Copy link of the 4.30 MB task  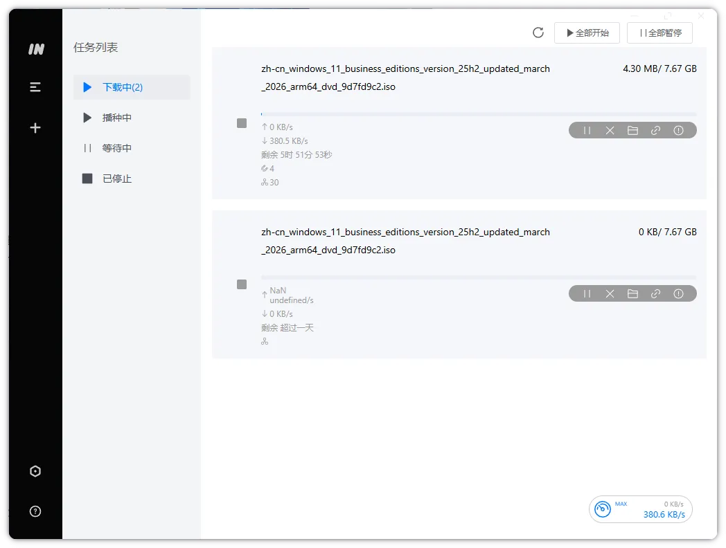[x=655, y=130]
